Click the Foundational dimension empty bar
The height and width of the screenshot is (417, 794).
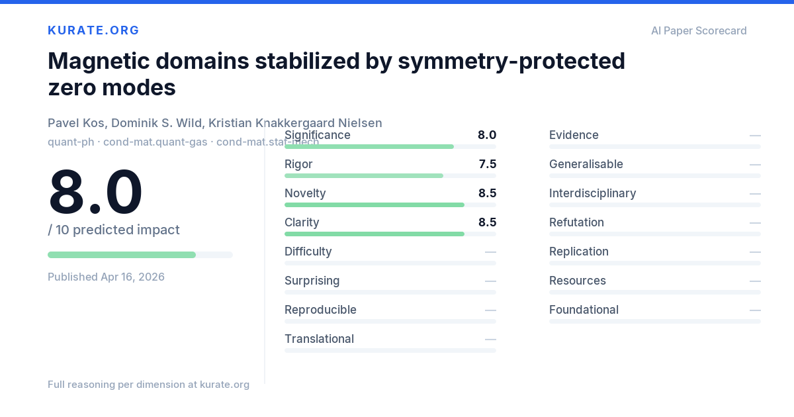click(655, 321)
